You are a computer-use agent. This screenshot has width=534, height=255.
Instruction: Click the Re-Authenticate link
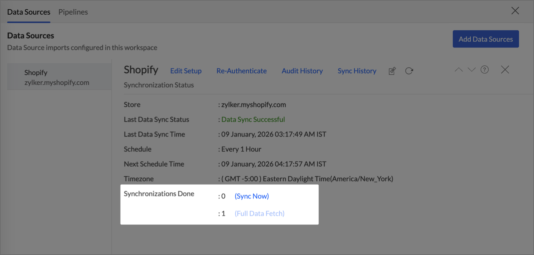click(241, 71)
